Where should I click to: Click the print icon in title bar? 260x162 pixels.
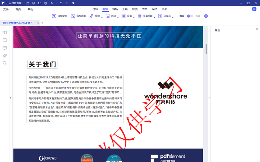tap(45, 3)
